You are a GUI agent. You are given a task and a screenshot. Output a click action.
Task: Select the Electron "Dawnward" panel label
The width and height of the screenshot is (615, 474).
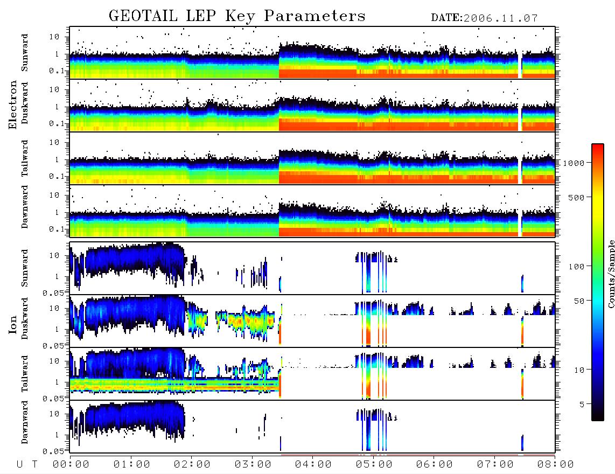[25, 207]
